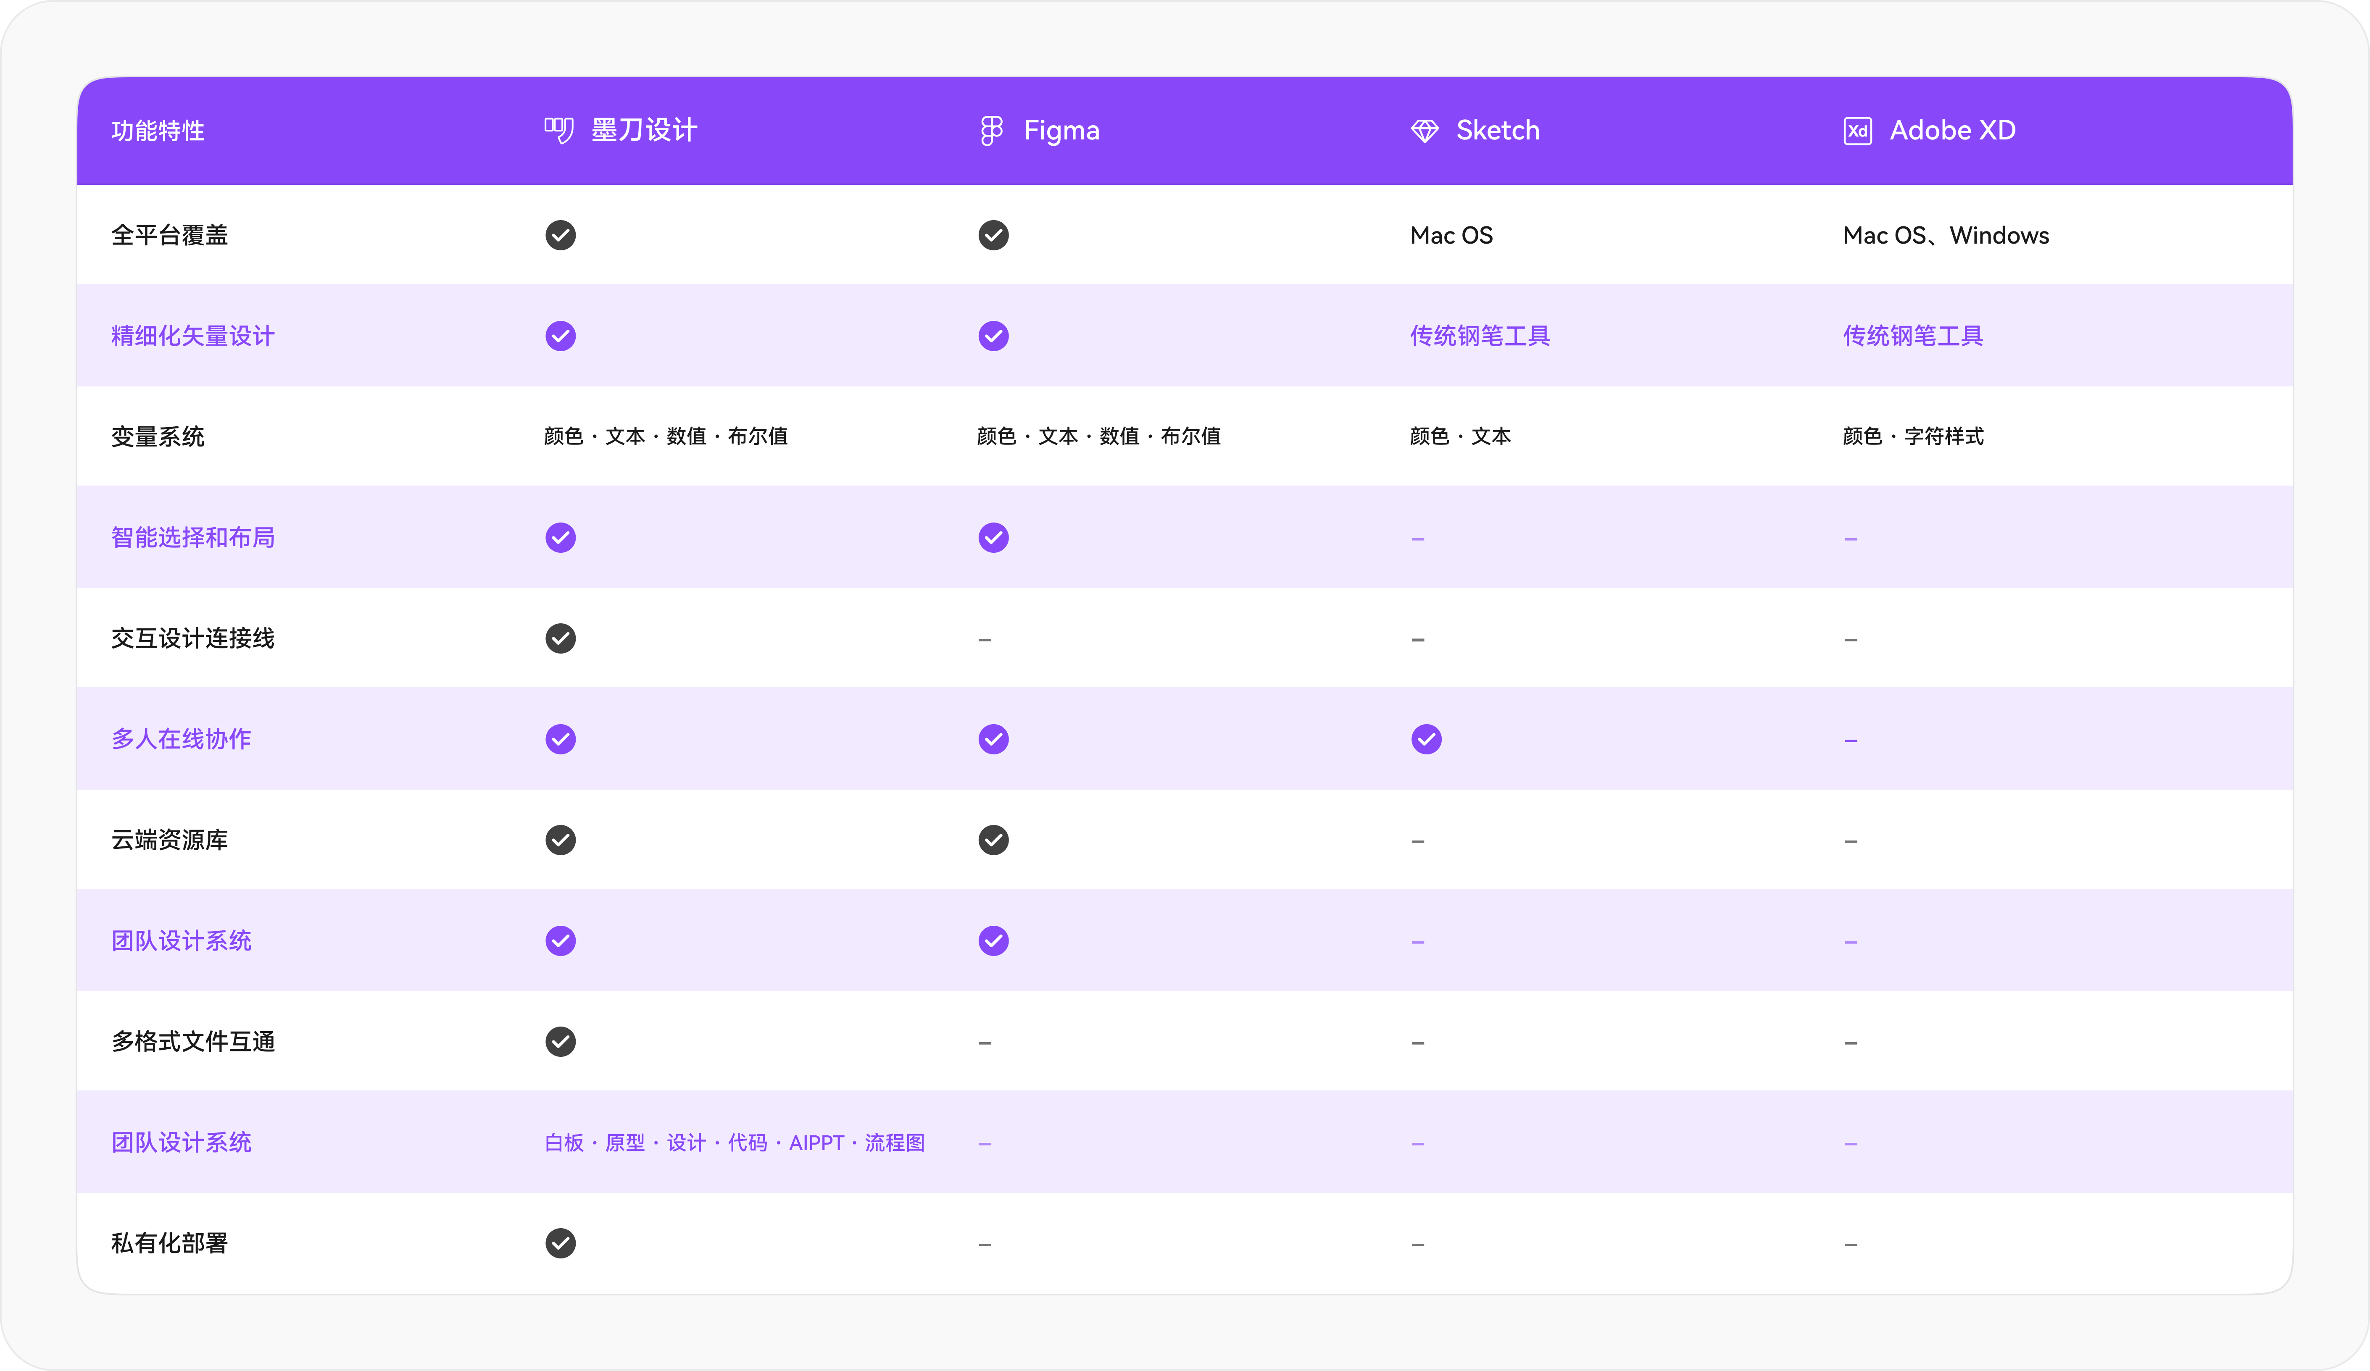Image resolution: width=2370 pixels, height=1371 pixels.
Task: Click 墨刀设计 checkmark in 全平台覆盖 row
Action: [561, 235]
